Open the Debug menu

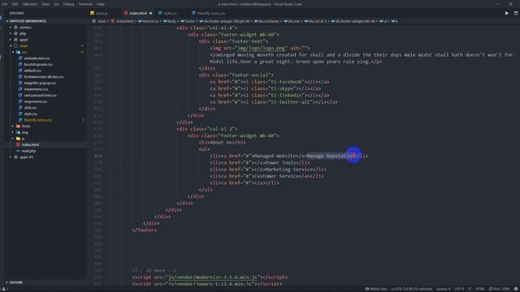tap(68, 4)
